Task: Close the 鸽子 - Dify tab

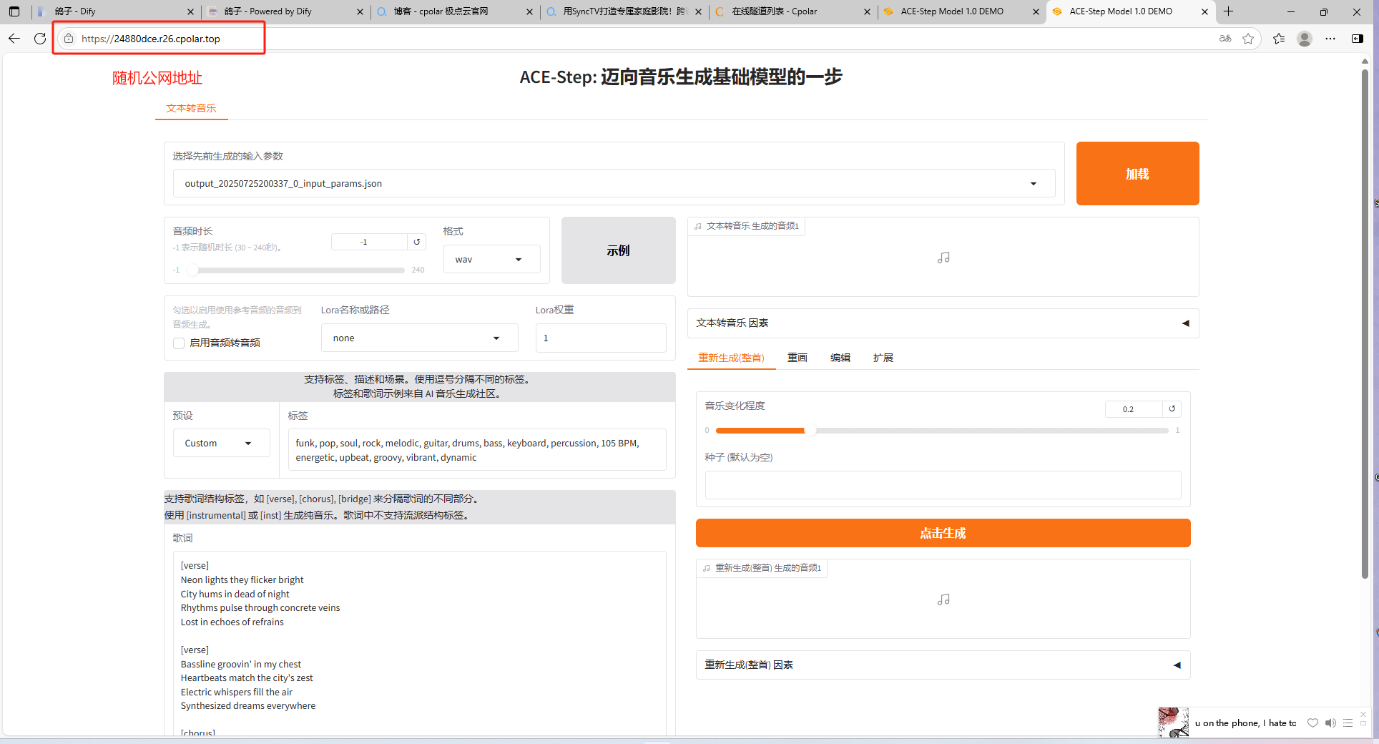Action: [190, 11]
